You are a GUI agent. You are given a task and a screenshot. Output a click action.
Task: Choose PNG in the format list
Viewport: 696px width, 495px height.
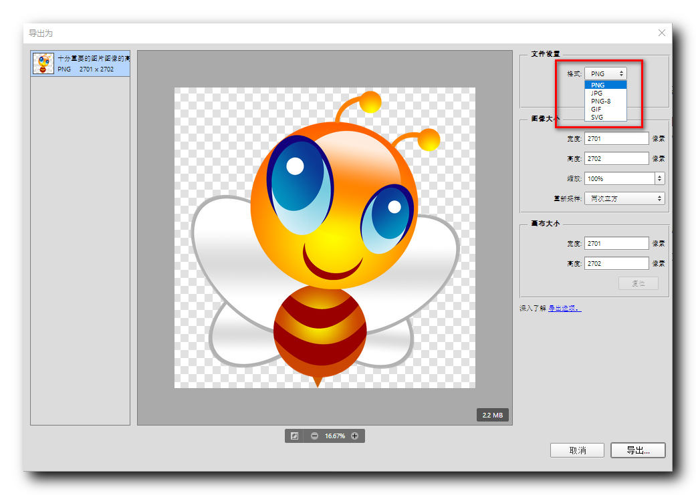tap(606, 85)
